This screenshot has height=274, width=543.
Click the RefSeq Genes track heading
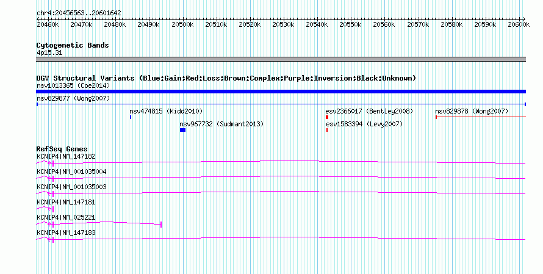coord(62,149)
